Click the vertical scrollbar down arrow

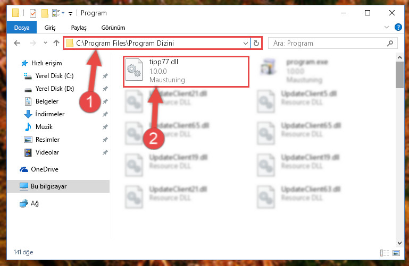[399, 243]
